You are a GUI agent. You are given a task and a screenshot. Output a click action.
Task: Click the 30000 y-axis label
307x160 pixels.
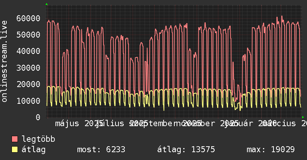[x=29, y=68]
